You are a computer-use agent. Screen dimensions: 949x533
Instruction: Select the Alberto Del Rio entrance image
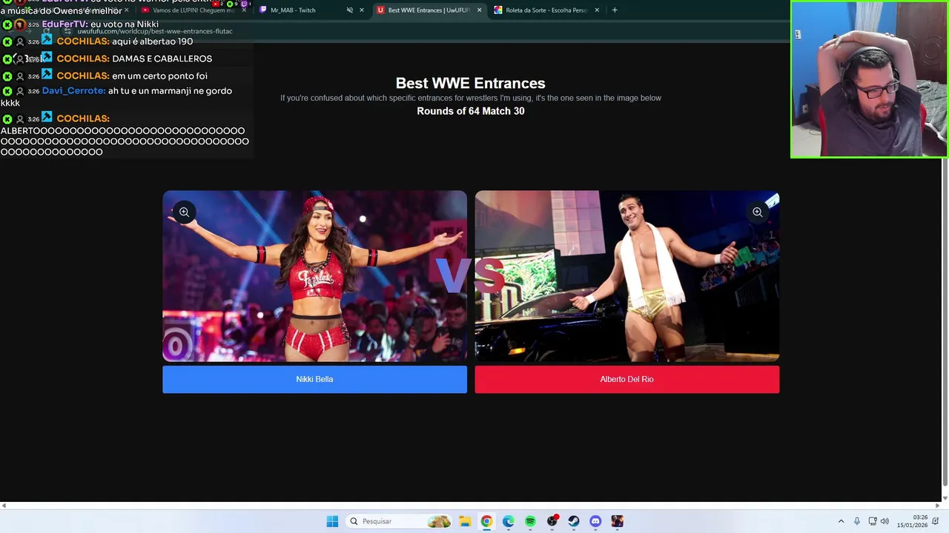coord(626,276)
